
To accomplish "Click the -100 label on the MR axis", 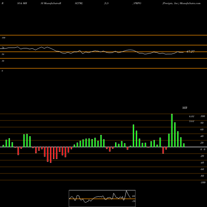I will [x=203, y=183].
